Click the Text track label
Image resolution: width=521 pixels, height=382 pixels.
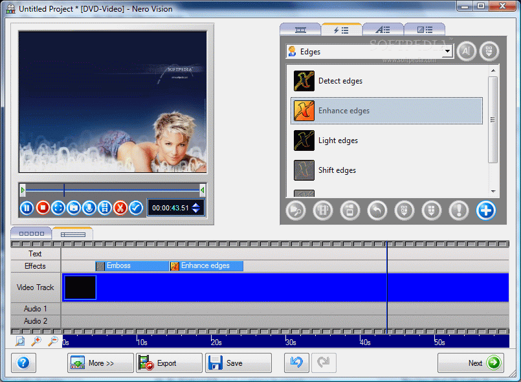(x=35, y=254)
